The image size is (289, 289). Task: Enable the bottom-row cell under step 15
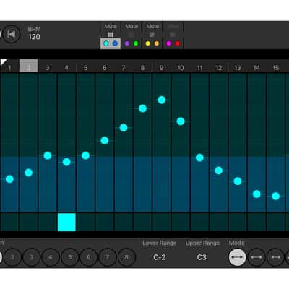pos(276,222)
